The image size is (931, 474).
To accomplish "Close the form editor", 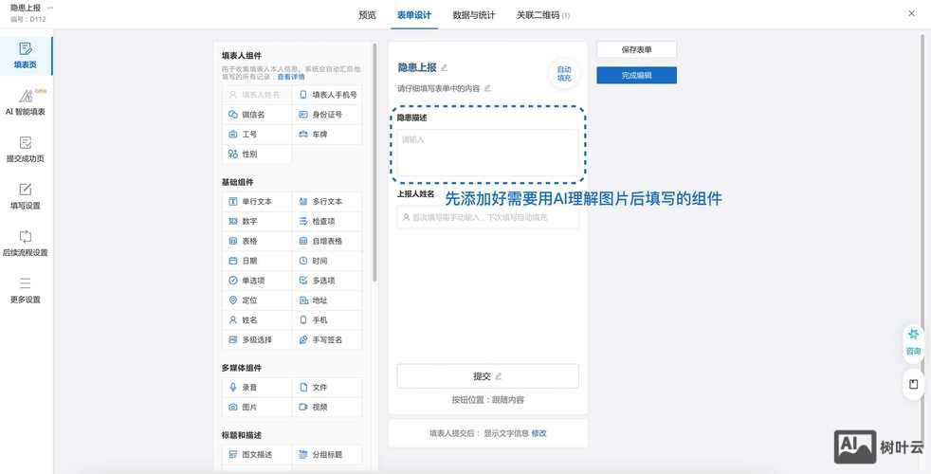I will point(911,13).
